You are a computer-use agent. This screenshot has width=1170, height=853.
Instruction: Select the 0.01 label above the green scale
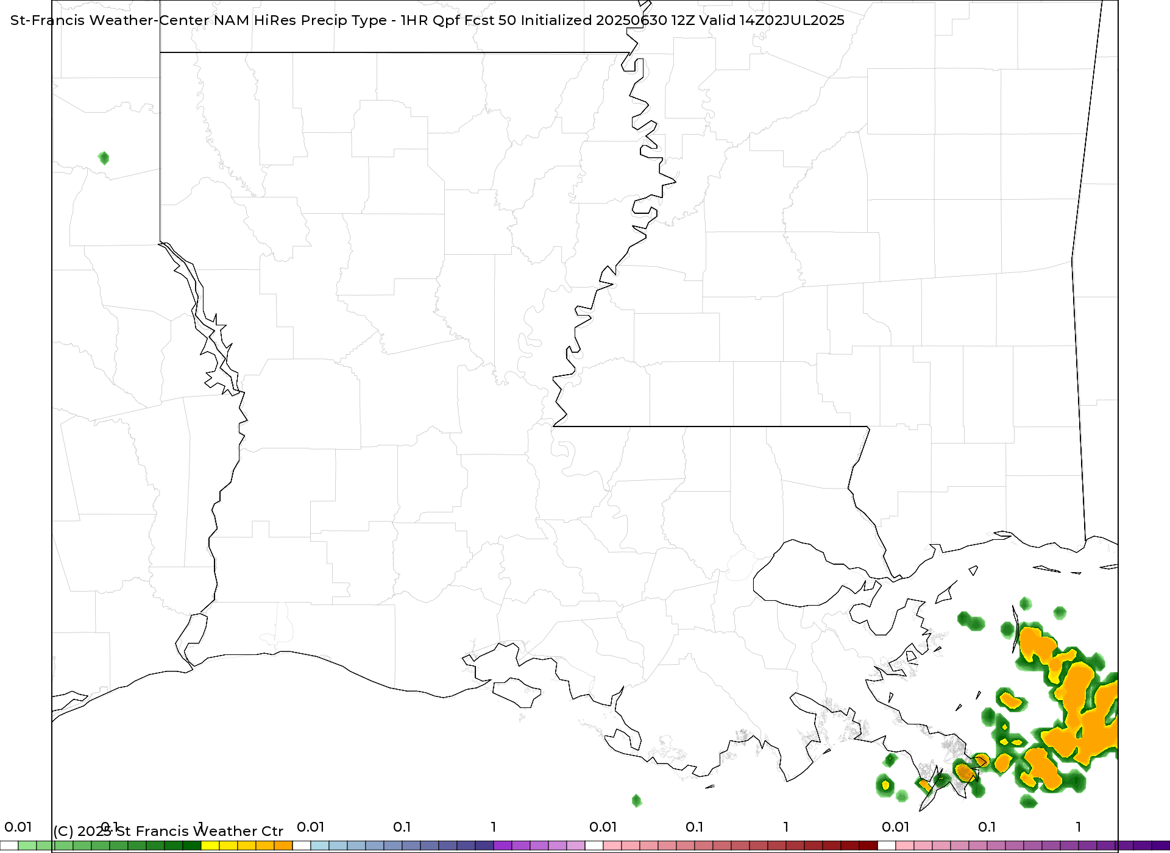18,827
